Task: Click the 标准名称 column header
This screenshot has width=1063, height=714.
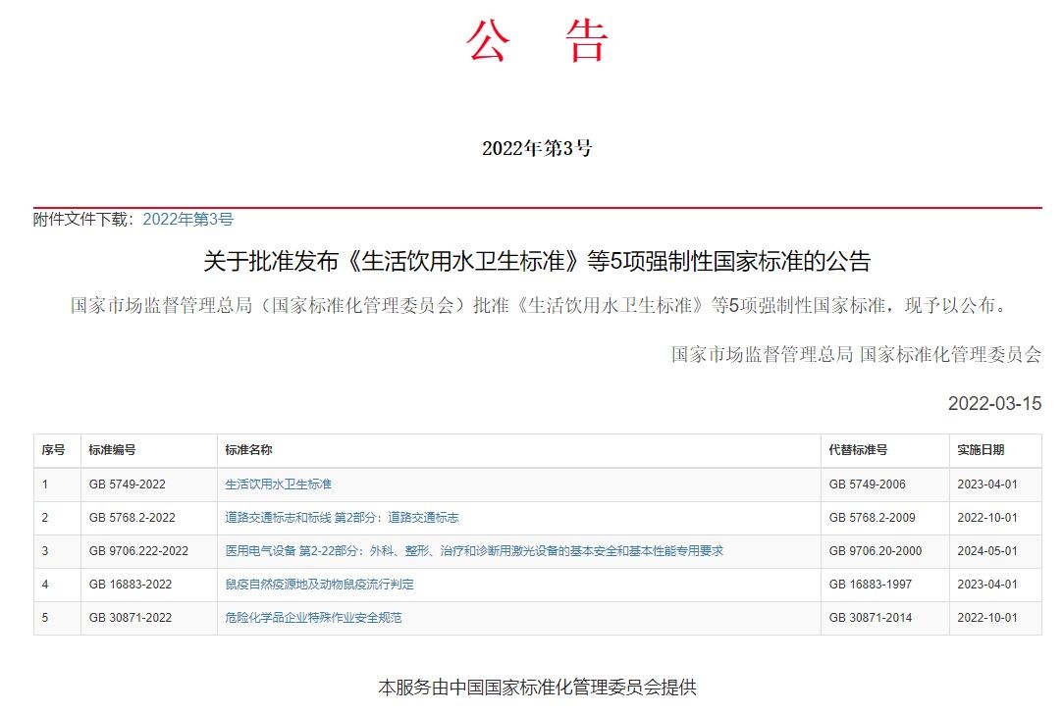Action: click(x=248, y=450)
